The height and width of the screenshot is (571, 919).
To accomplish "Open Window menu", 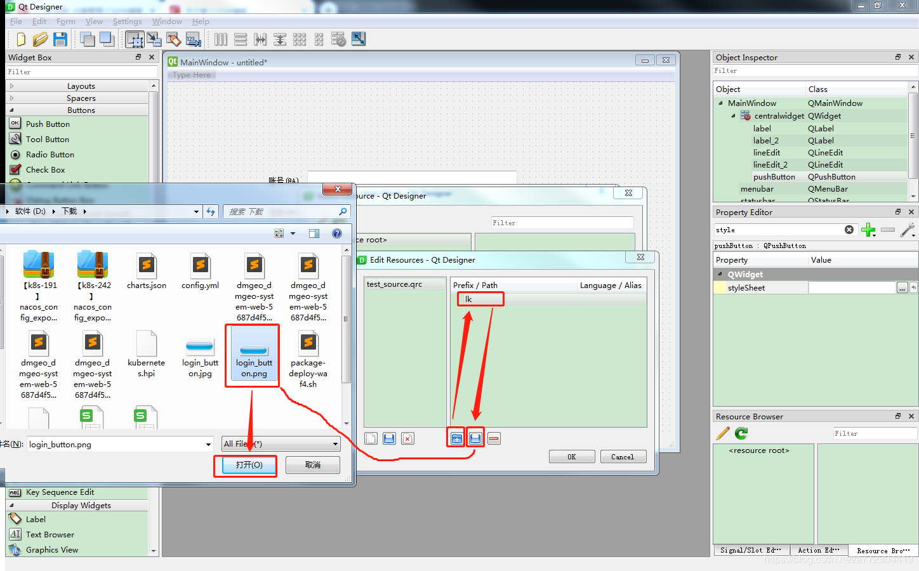I will [167, 22].
